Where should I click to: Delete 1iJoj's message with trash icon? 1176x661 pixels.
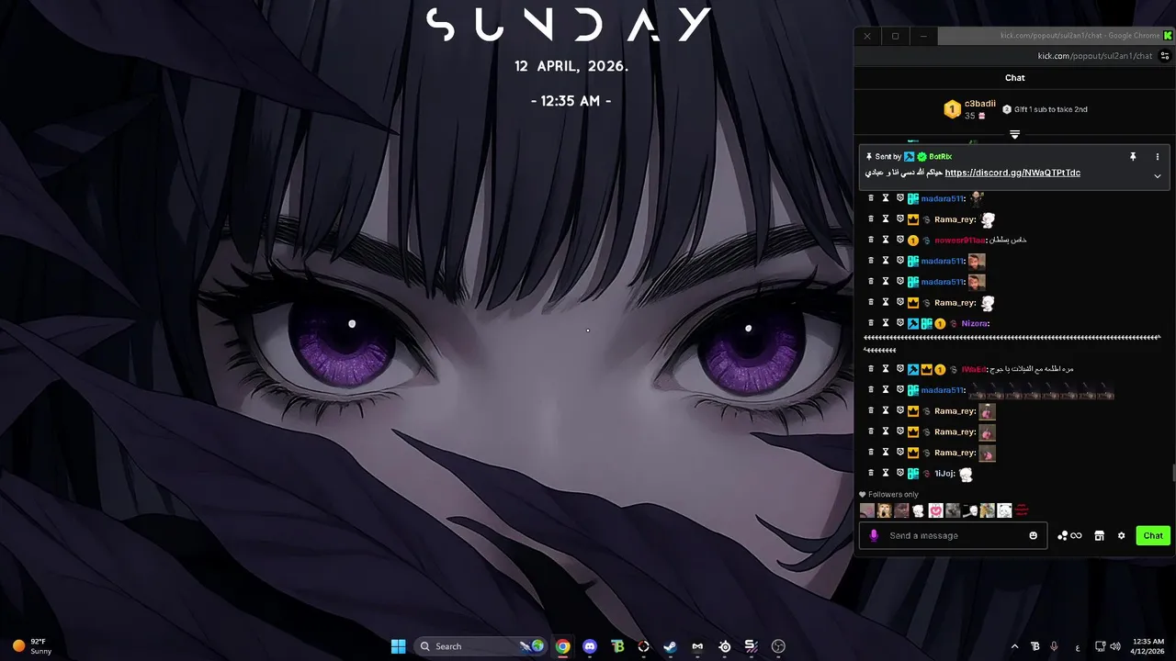click(871, 473)
